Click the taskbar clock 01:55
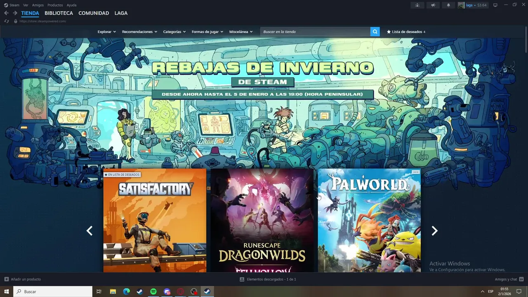The width and height of the screenshot is (528, 297). pyautogui.click(x=504, y=289)
